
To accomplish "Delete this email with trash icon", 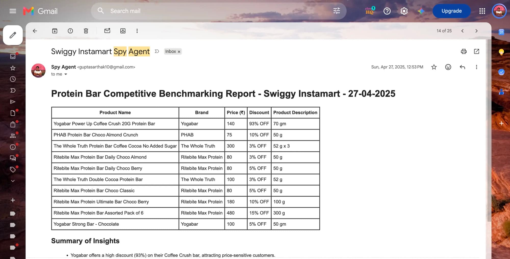I will pyautogui.click(x=86, y=31).
